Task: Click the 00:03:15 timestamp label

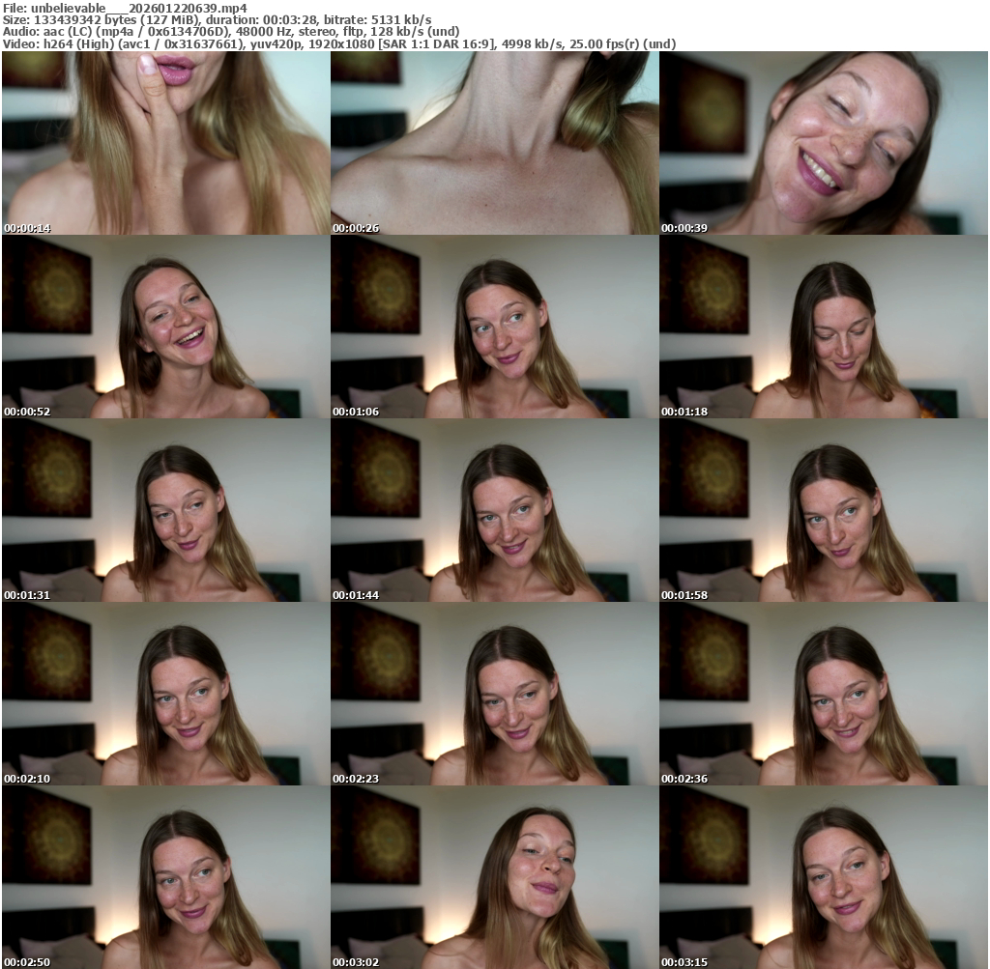Action: (x=684, y=962)
